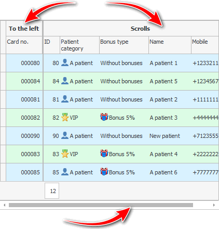Click the horizontal scrollbar thumb

101,205
